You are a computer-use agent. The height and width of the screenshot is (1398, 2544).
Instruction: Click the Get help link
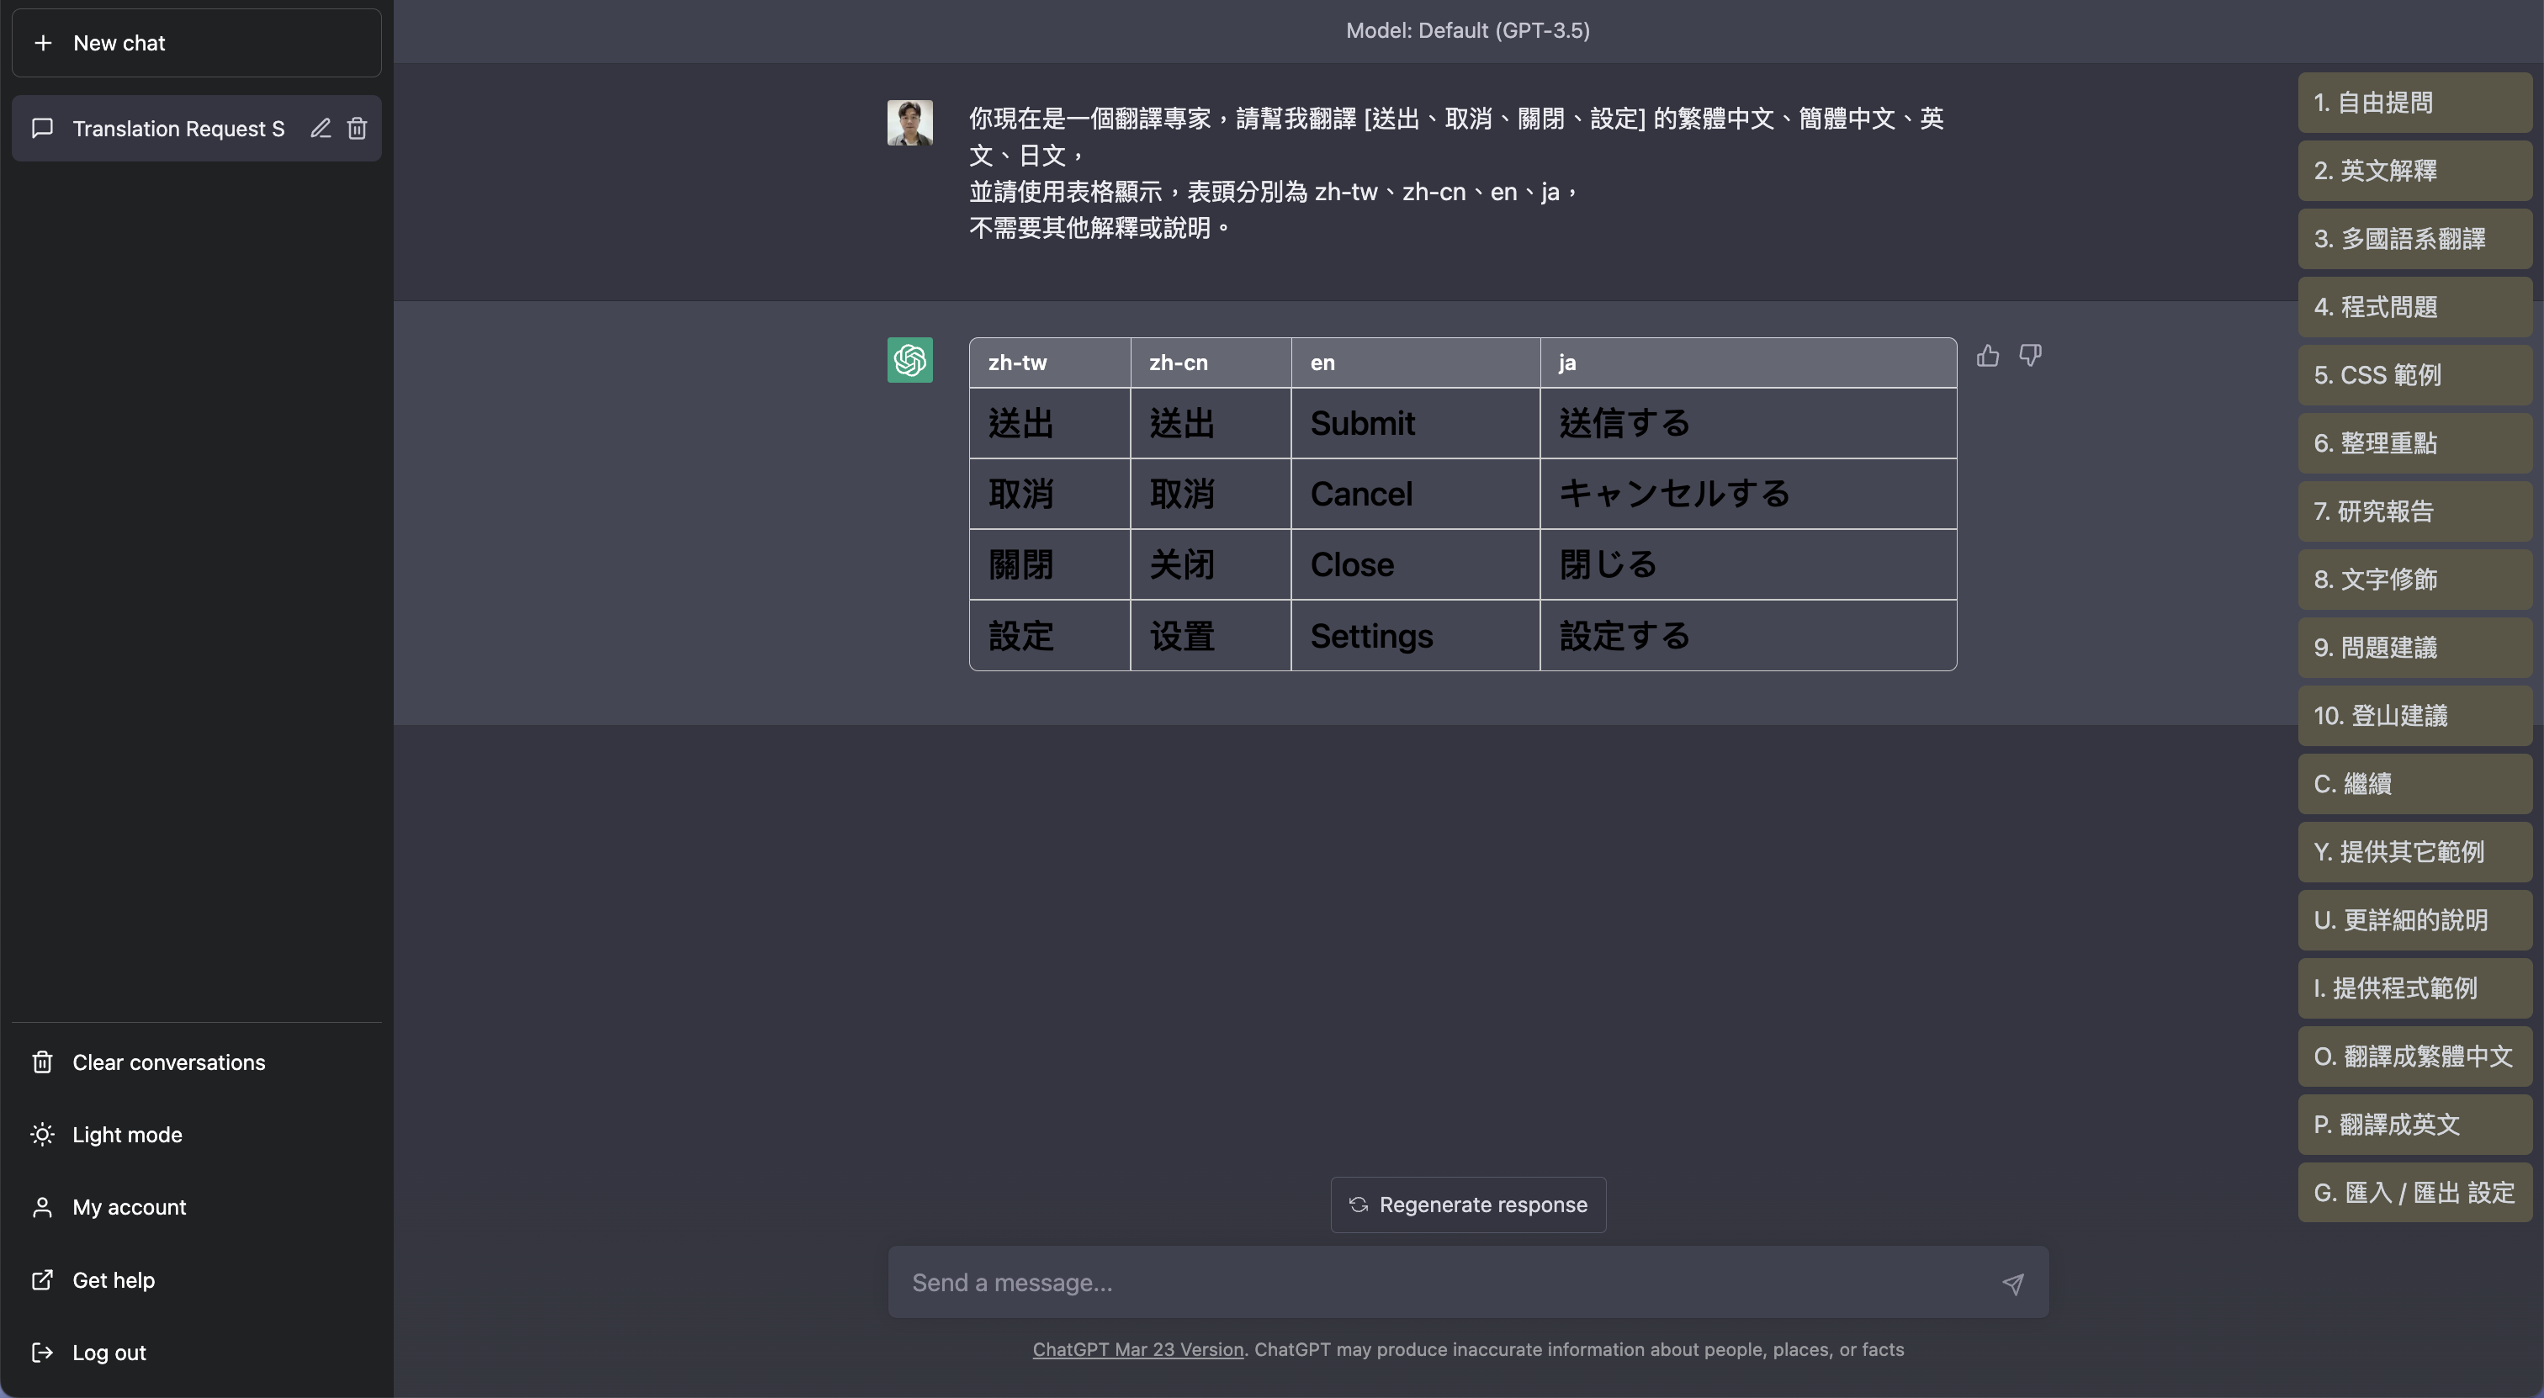point(113,1279)
